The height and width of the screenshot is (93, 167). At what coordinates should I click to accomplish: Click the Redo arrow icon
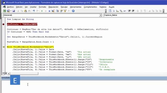point(37,11)
